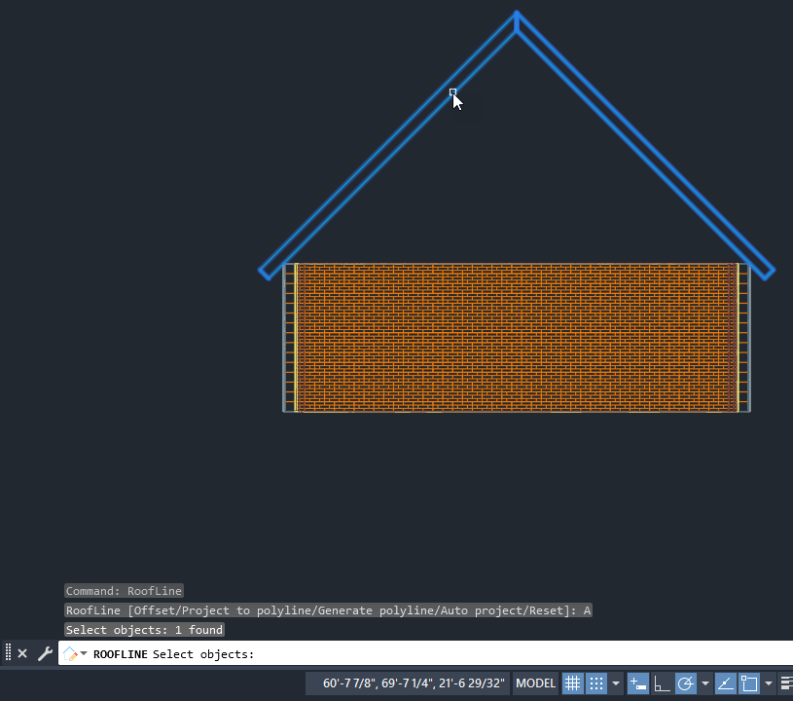This screenshot has width=793, height=701.
Task: Toggle the 2D Object Snap icon
Action: coord(748,683)
